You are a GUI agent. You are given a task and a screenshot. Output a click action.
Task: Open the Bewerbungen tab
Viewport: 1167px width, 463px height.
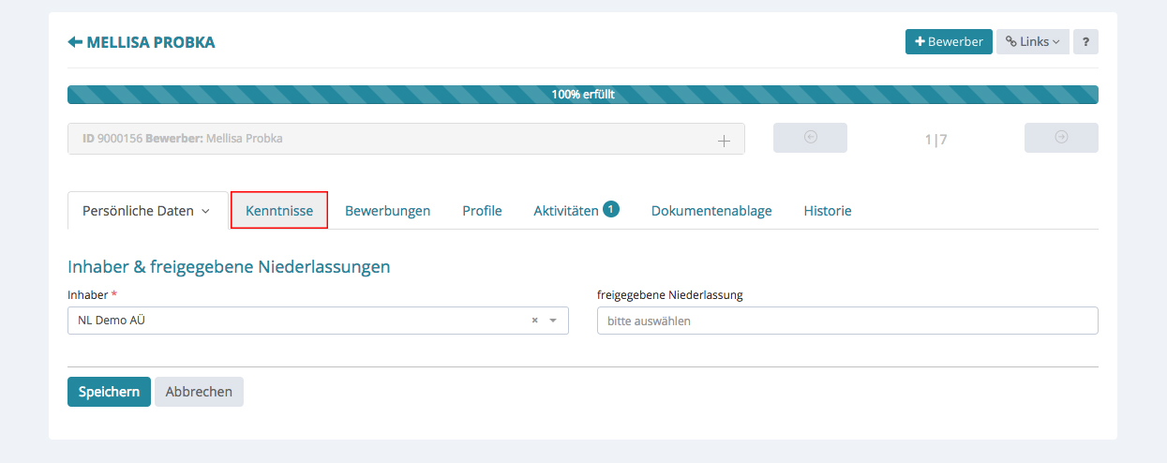[x=387, y=211]
